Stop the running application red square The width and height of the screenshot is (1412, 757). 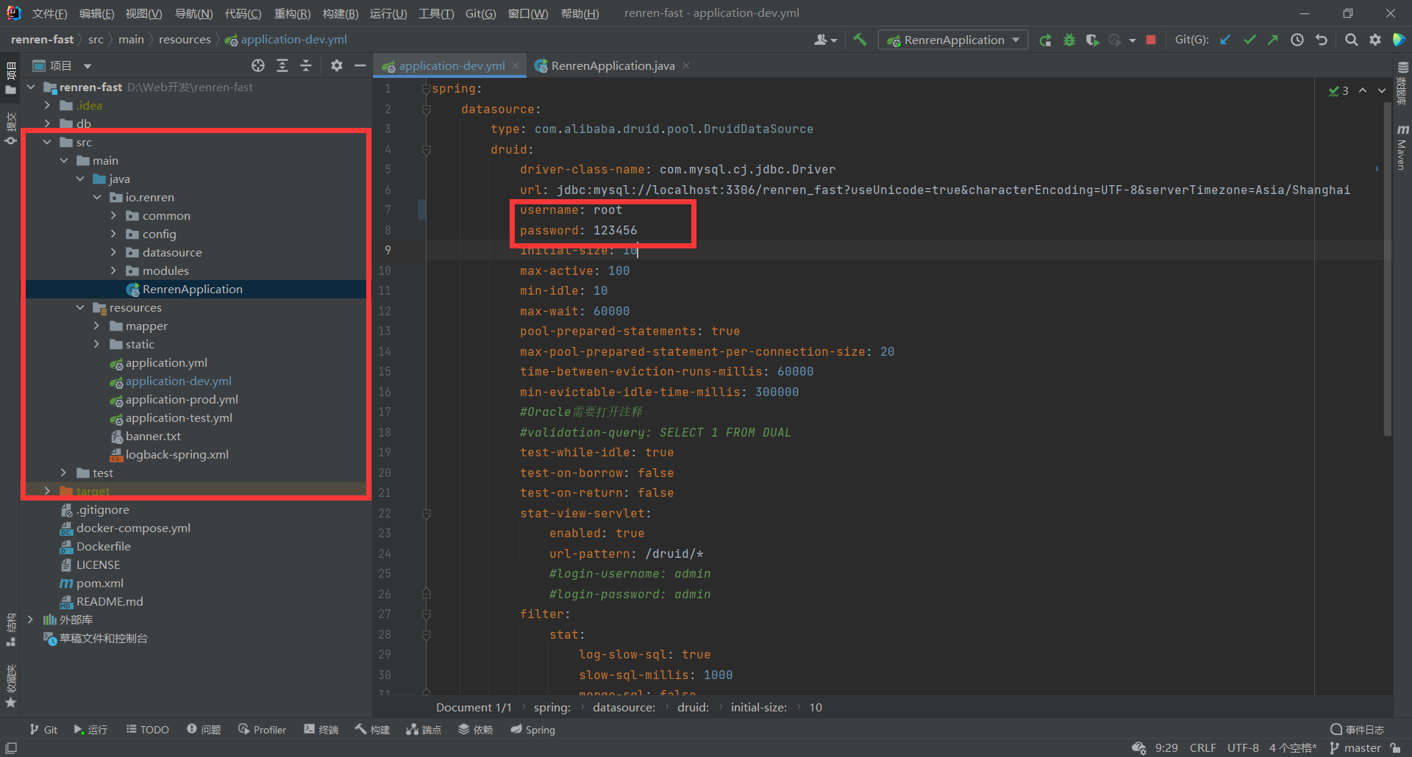[x=1151, y=40]
